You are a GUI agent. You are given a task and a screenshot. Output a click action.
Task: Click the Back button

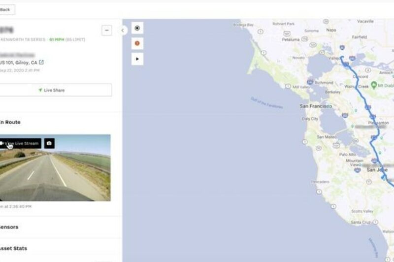[6, 9]
